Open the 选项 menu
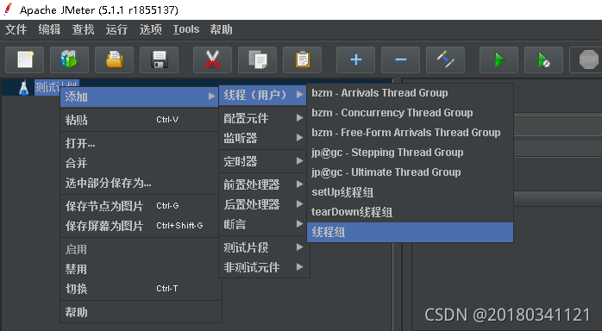The image size is (602, 331). (150, 29)
